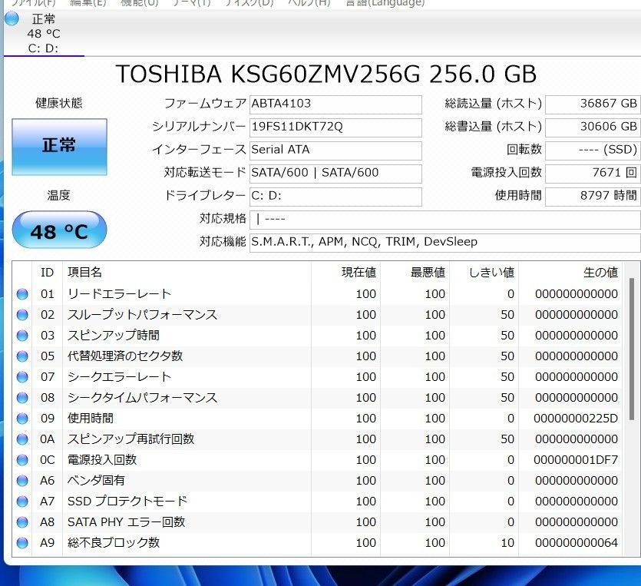Viewport: 641px width, 586px height.
Task: Click the firmware field ABTA4103
Action: 335,104
